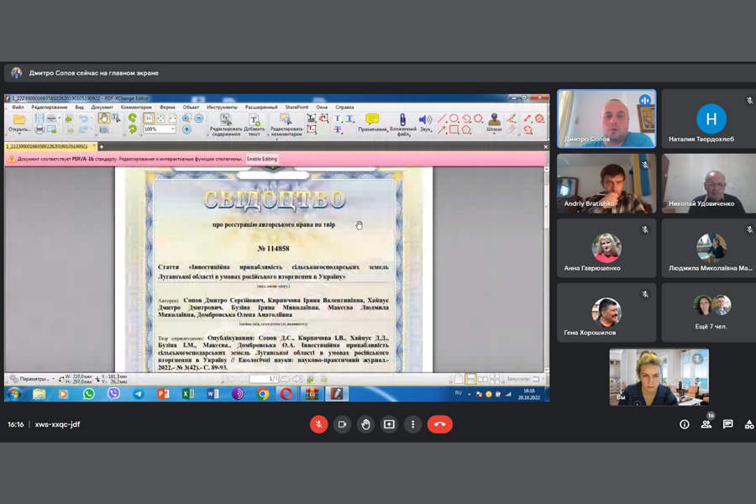Leave the call with red hang-up button
The height and width of the screenshot is (504, 756).
pos(439,424)
